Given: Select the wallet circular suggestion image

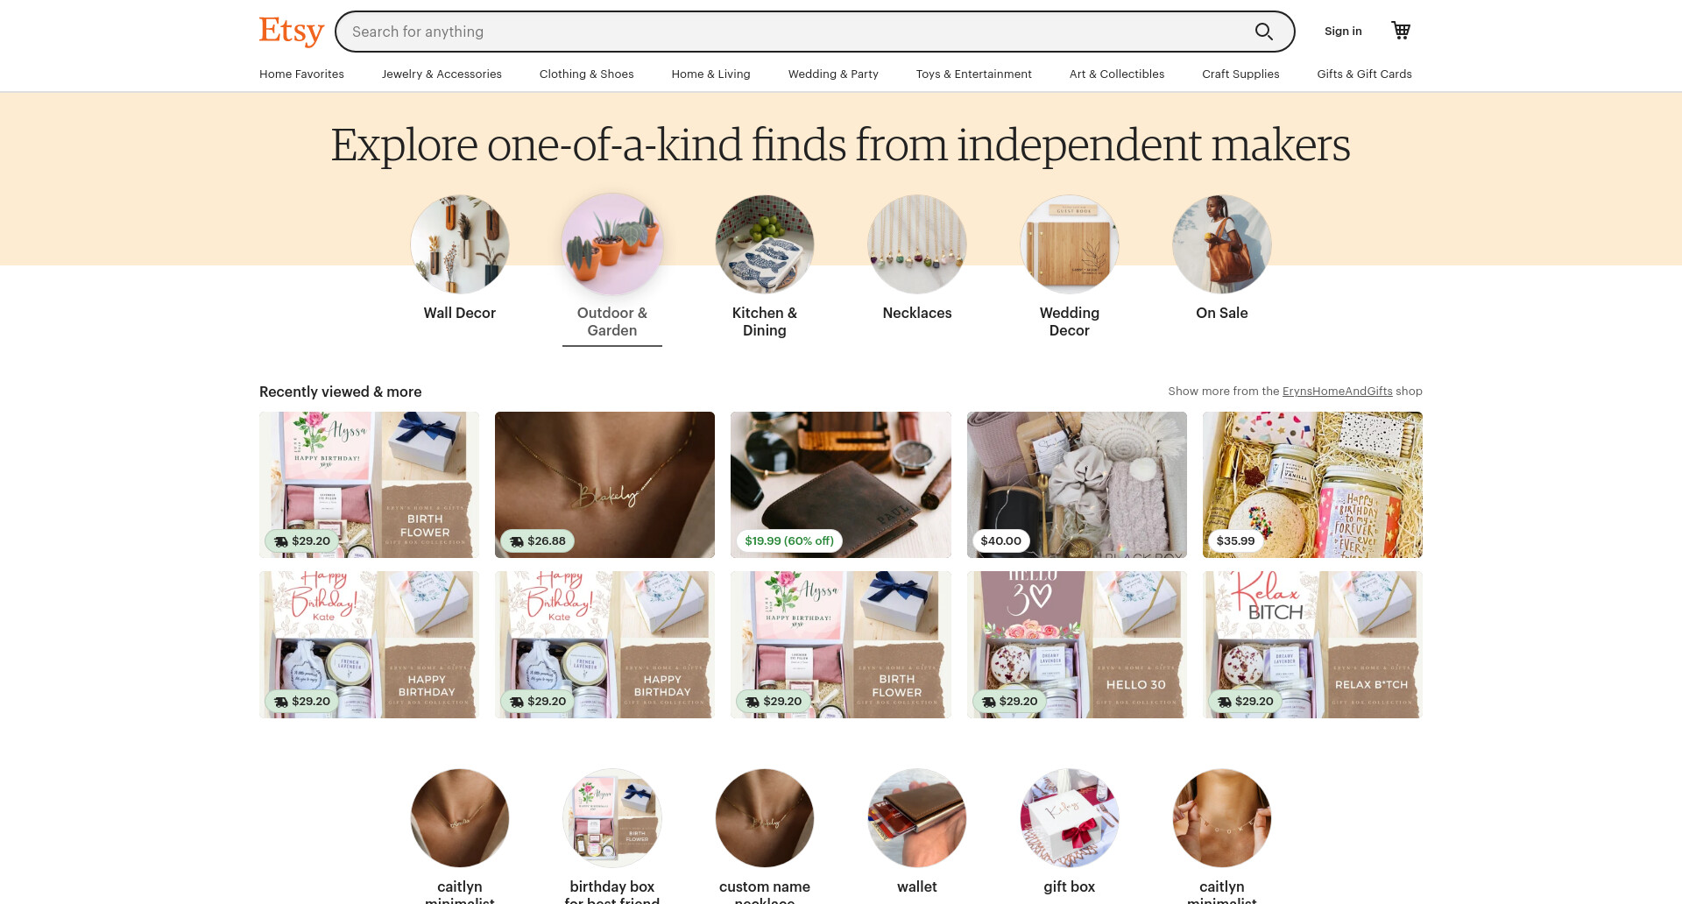Looking at the screenshot, I should [917, 818].
